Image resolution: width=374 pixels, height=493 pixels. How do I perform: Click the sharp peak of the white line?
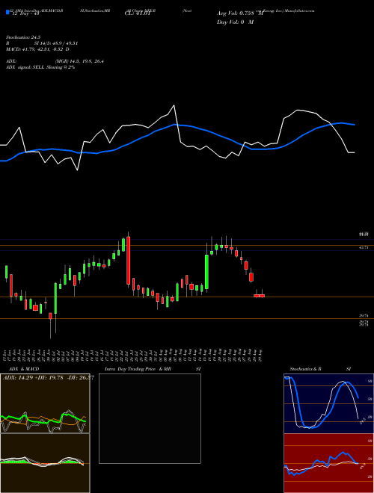174,106
